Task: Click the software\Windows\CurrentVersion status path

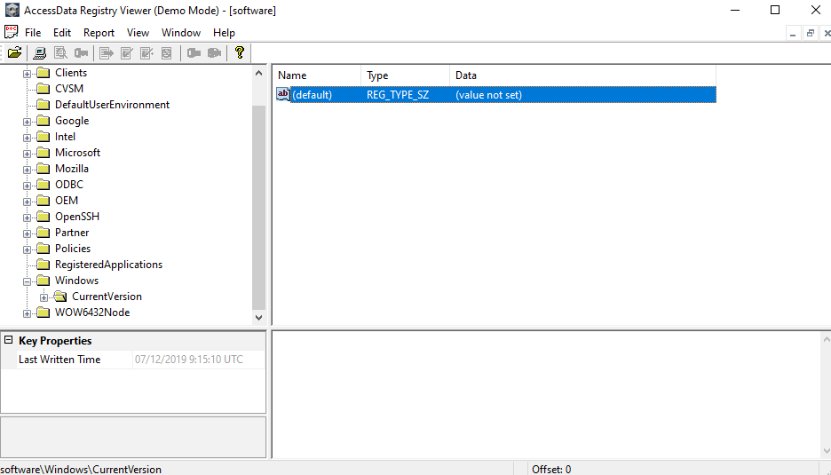Action: click(x=81, y=469)
